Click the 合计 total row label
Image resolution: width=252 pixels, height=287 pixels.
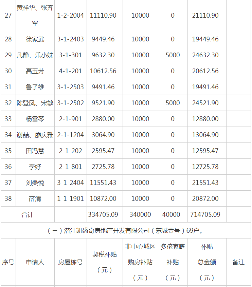pos(28,215)
